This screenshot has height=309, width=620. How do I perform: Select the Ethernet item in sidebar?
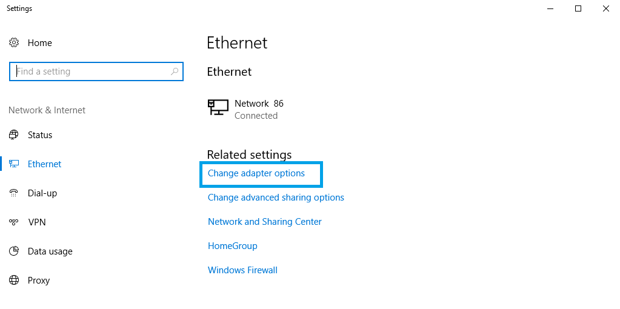[x=44, y=164]
